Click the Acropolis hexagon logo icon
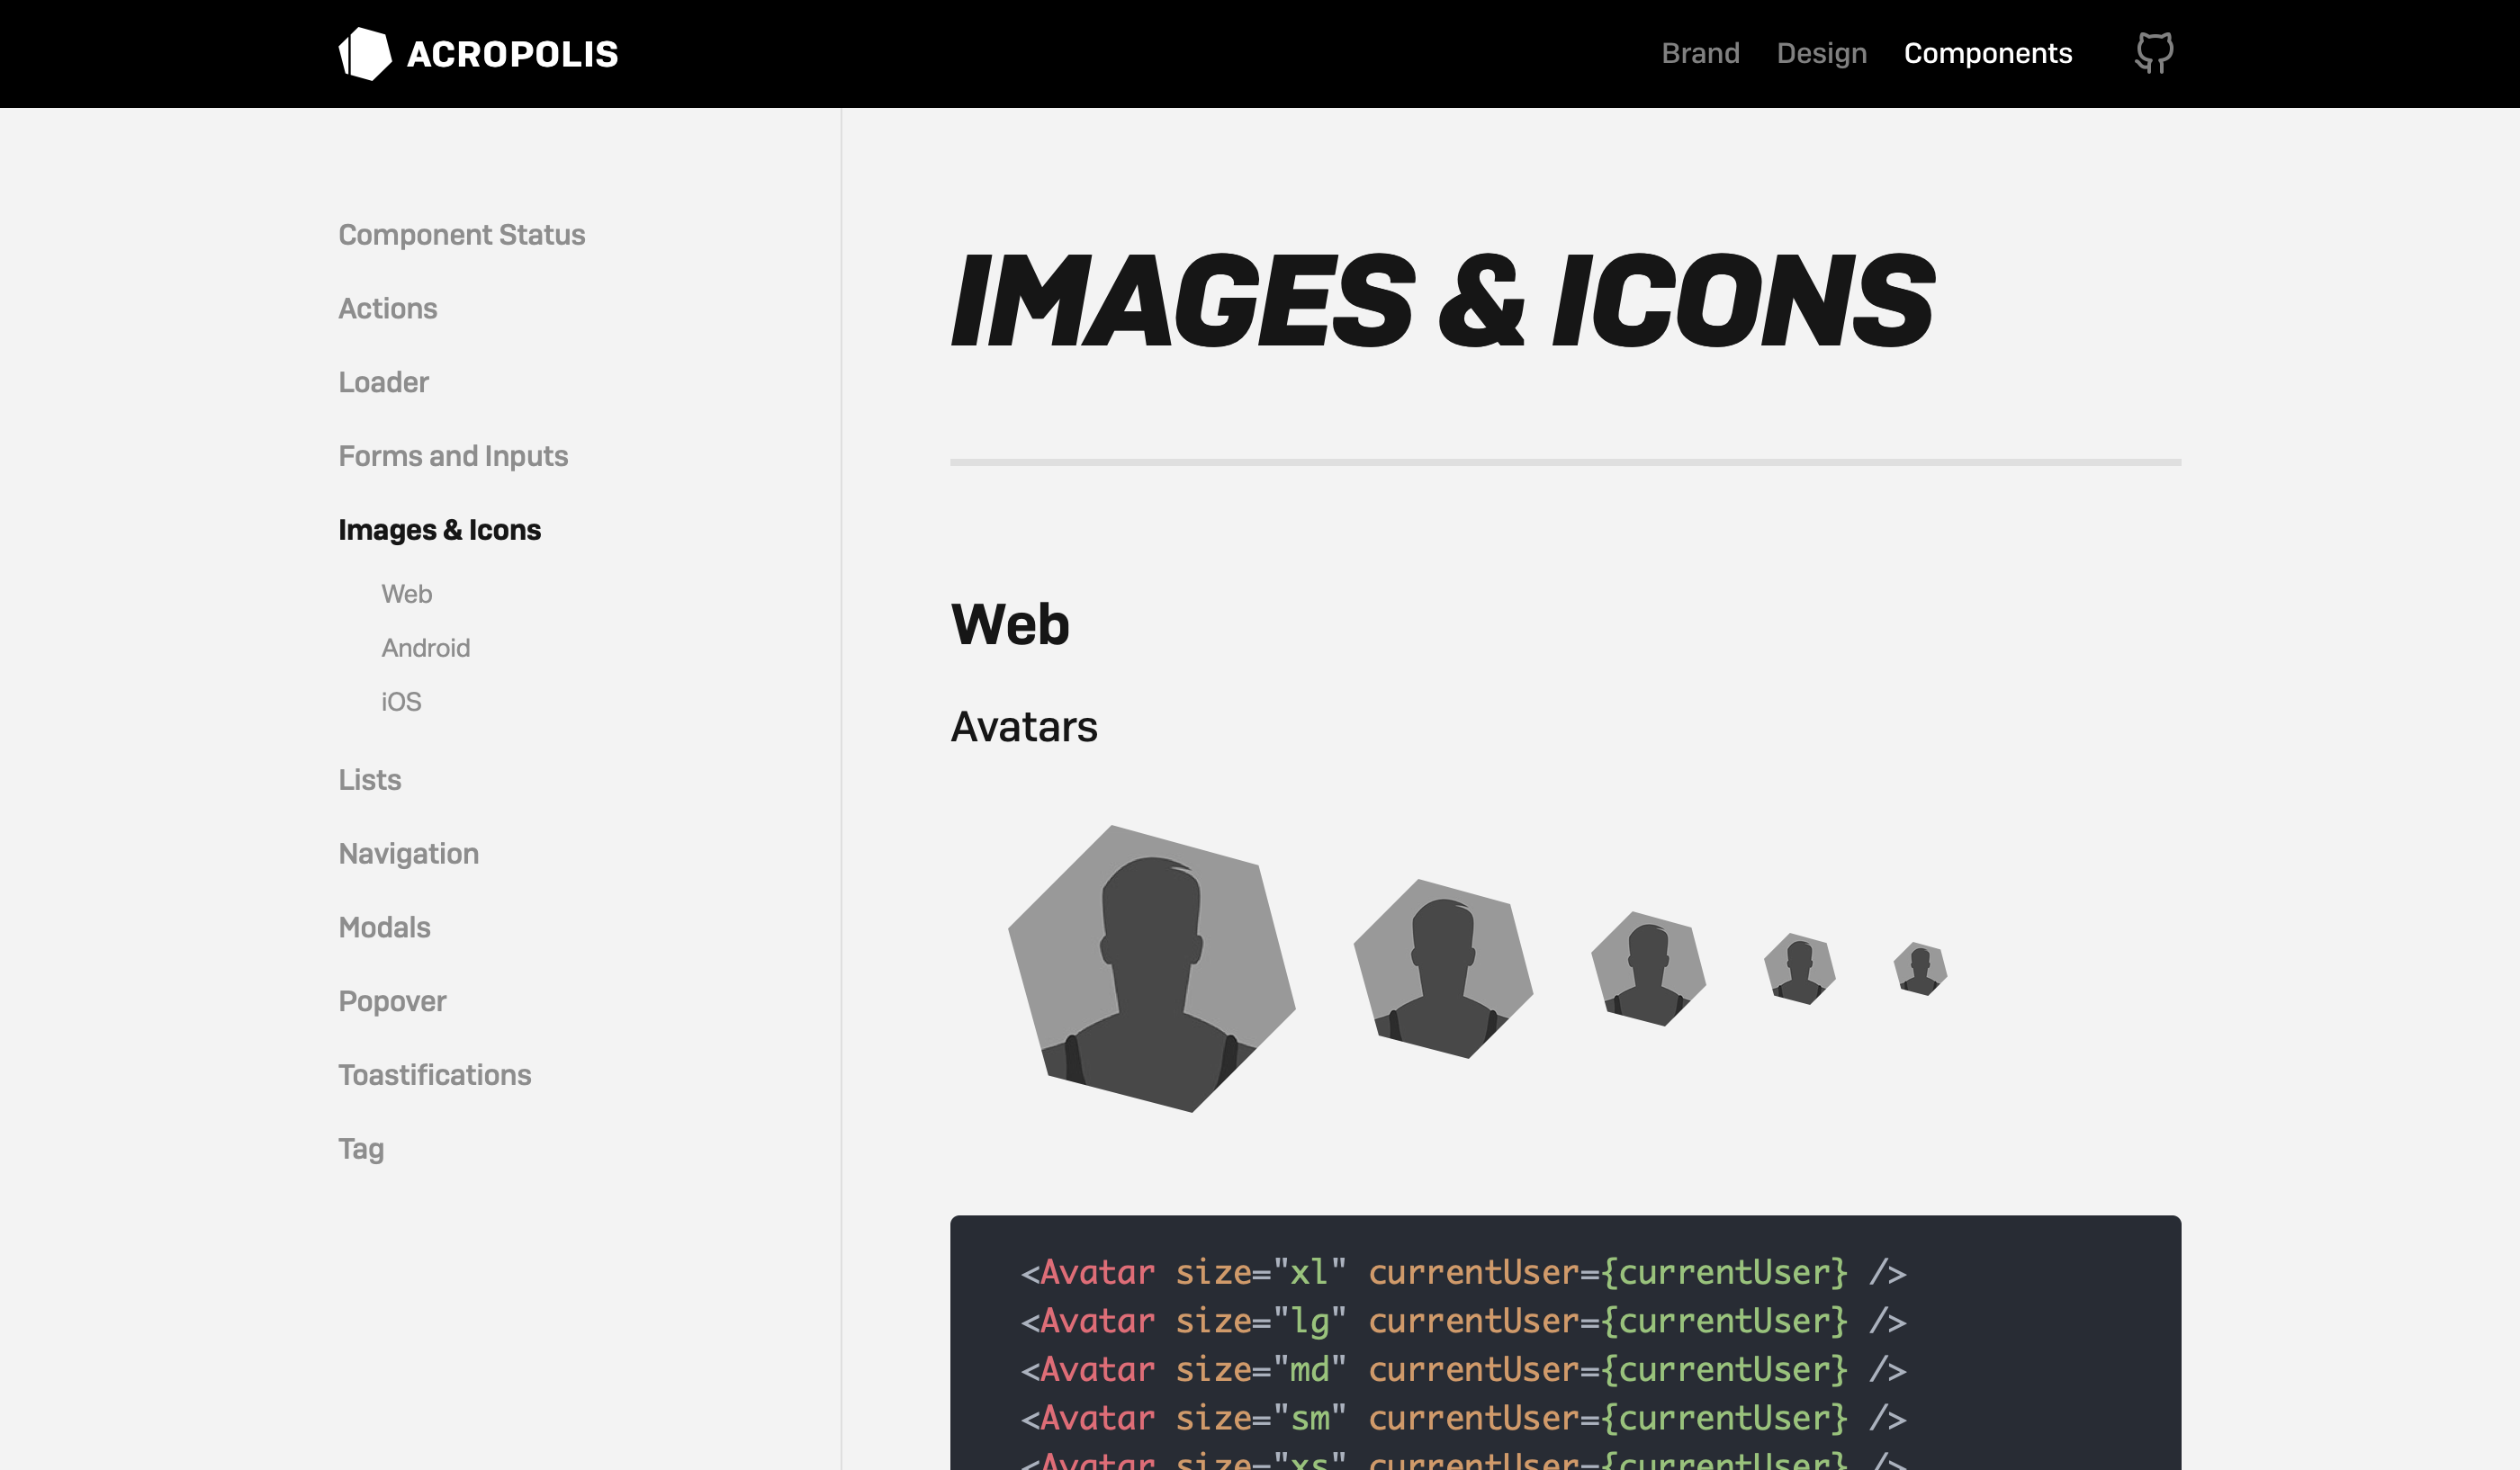 pos(365,54)
